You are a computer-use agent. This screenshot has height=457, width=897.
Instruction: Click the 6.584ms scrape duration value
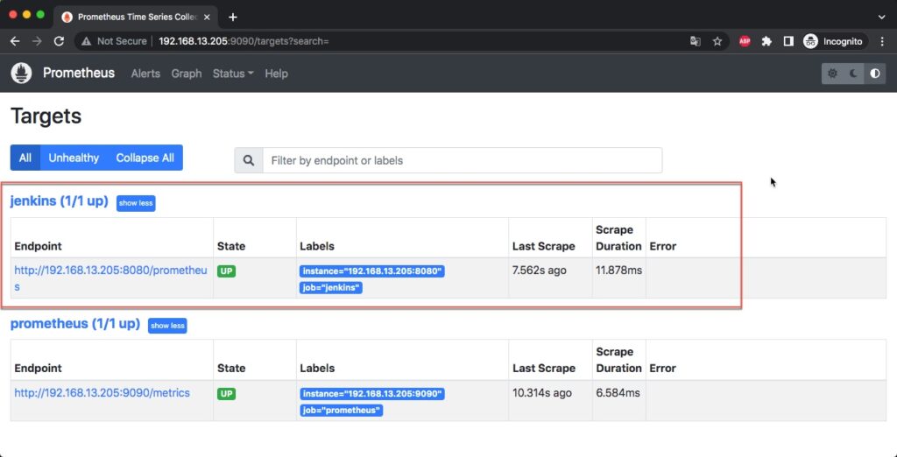pos(618,393)
